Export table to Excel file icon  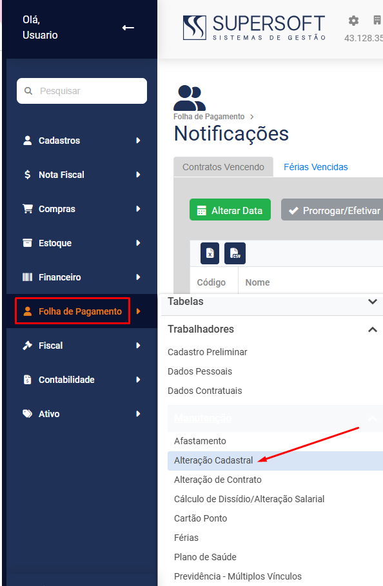(210, 253)
